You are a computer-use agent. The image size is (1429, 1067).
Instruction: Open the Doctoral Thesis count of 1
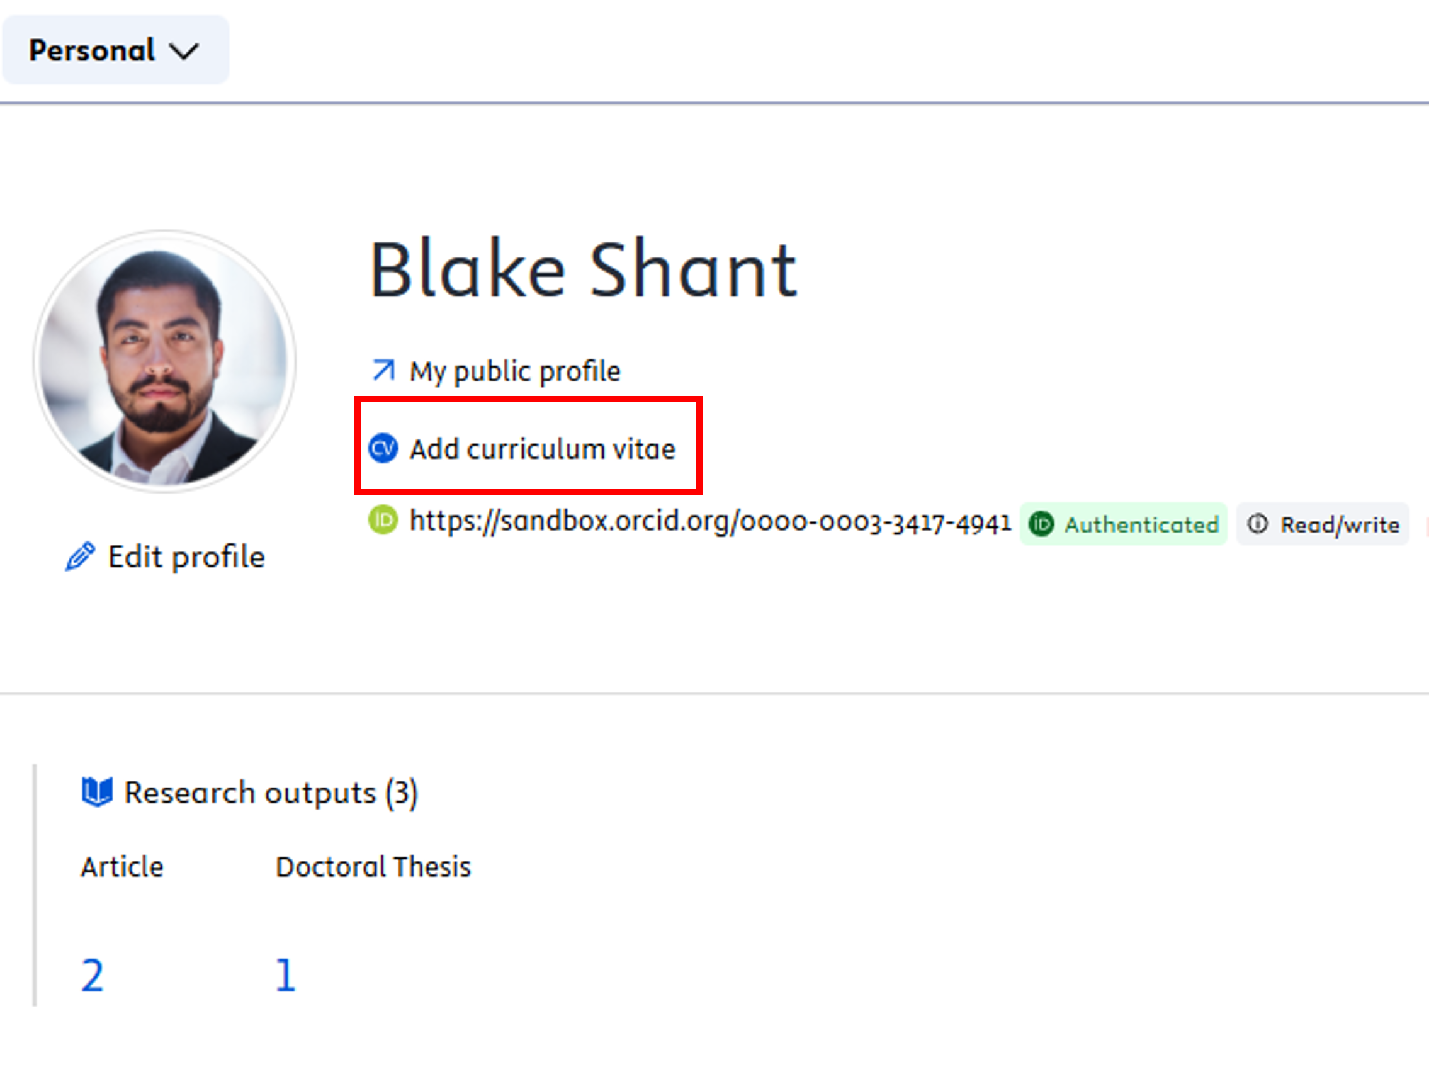point(285,975)
